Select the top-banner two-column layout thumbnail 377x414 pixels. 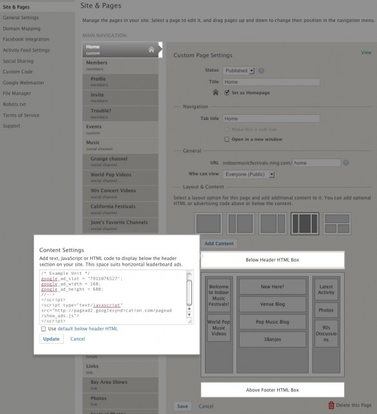(337, 224)
